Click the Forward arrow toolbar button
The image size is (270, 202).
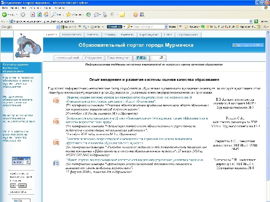pyautogui.click(x=23, y=15)
